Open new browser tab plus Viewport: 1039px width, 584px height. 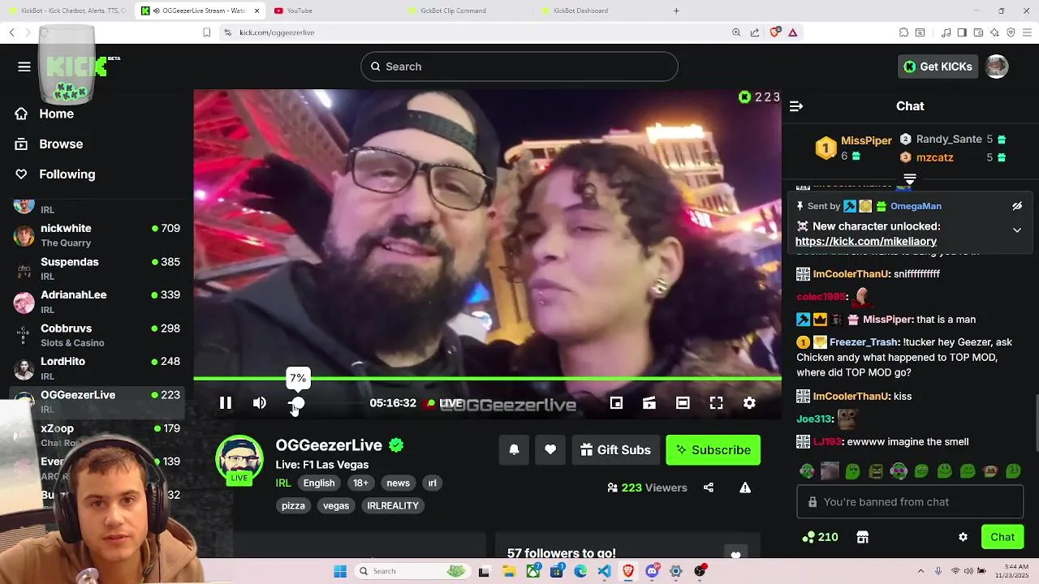[x=676, y=11]
